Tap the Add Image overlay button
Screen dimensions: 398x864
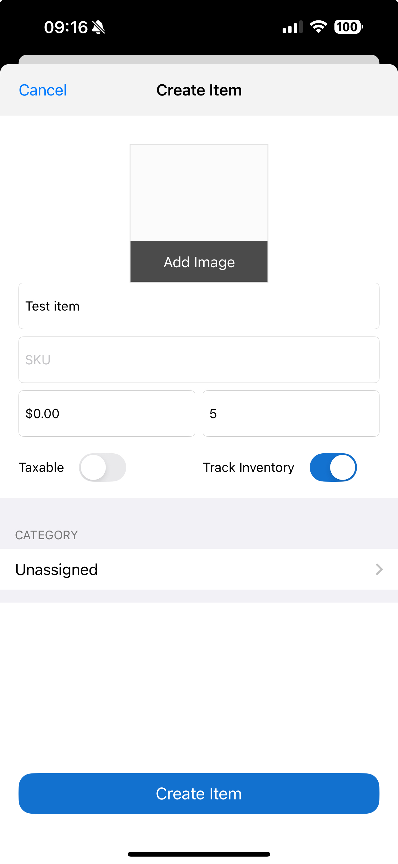point(199,262)
